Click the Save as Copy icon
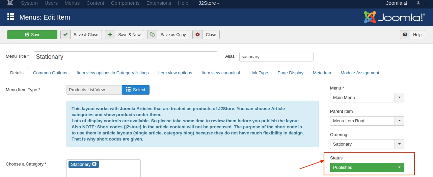This screenshot has height=177, width=433. pyautogui.click(x=152, y=34)
